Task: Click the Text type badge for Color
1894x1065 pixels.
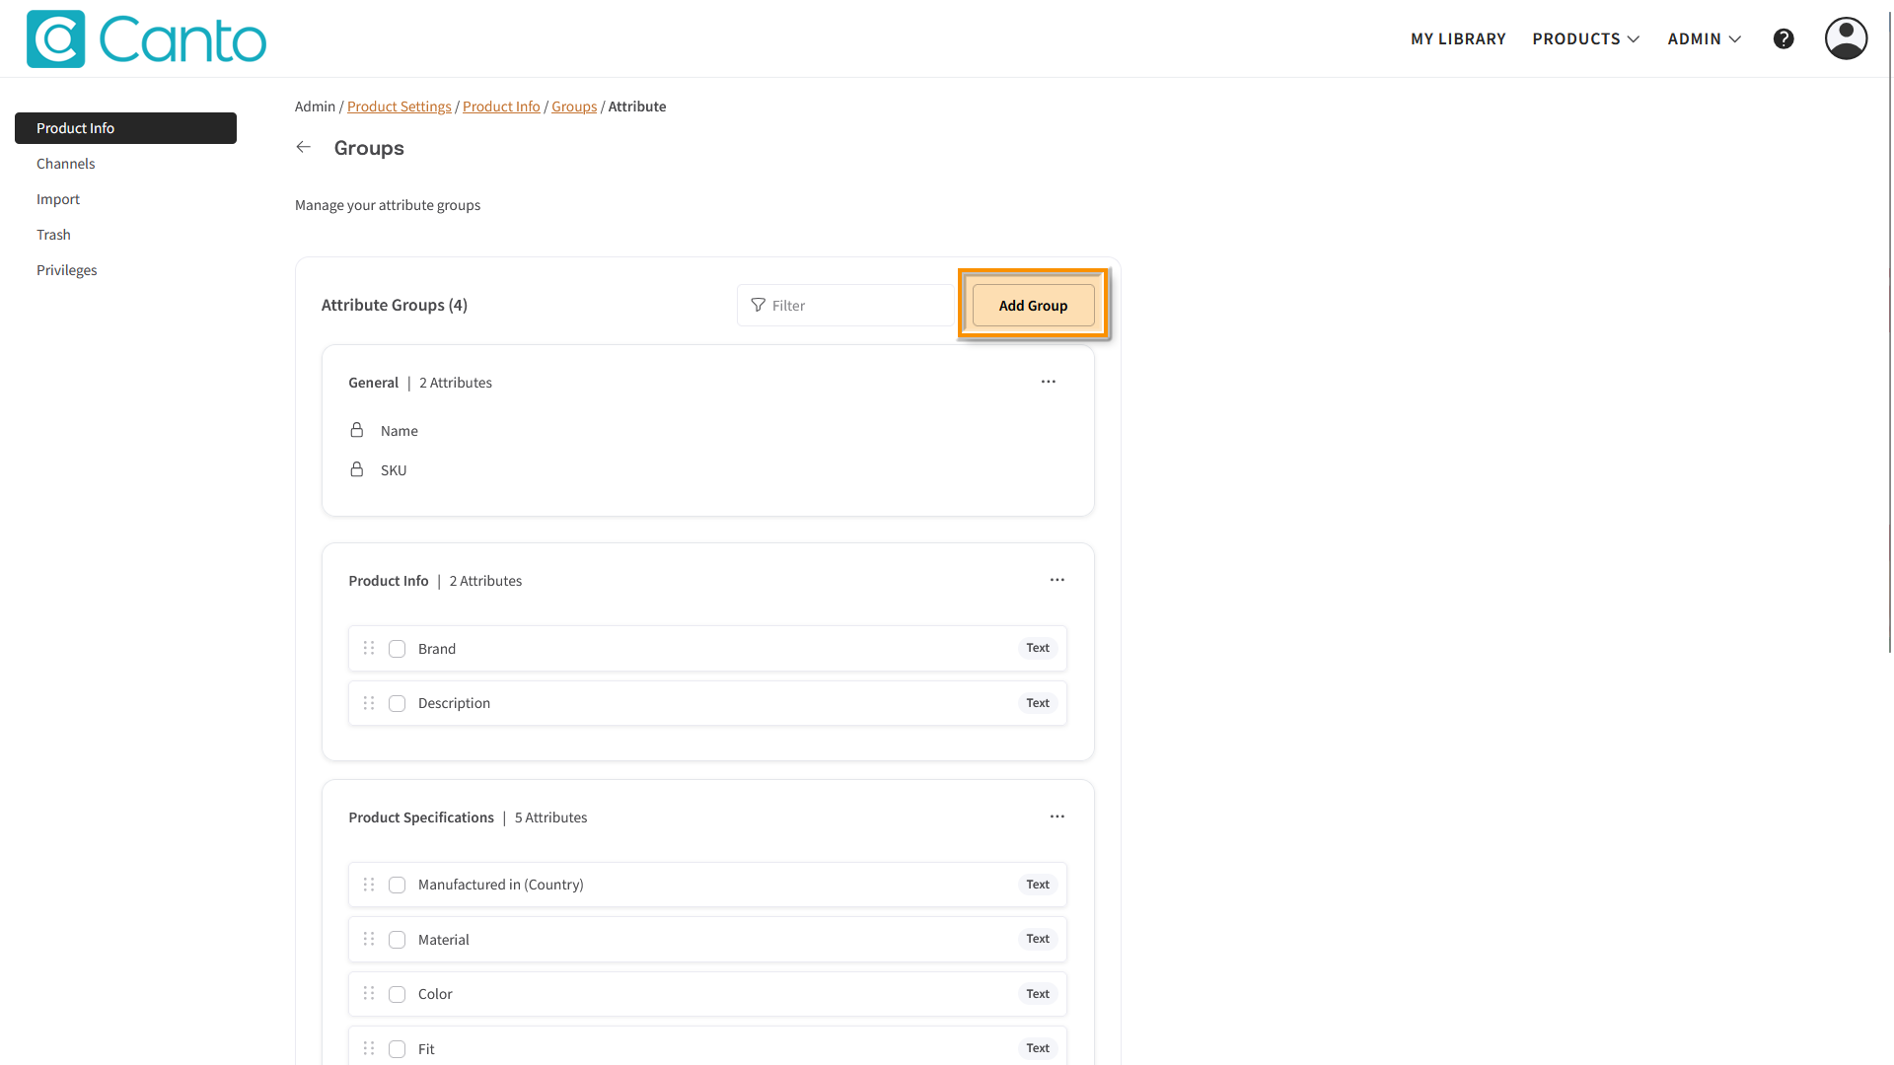Action: coord(1038,994)
